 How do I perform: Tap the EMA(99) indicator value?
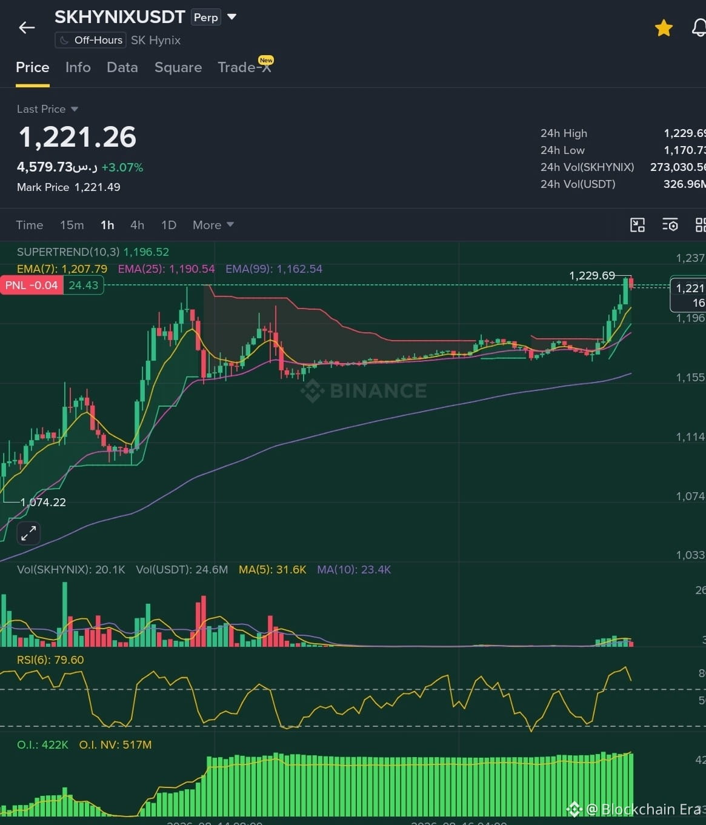(x=274, y=269)
